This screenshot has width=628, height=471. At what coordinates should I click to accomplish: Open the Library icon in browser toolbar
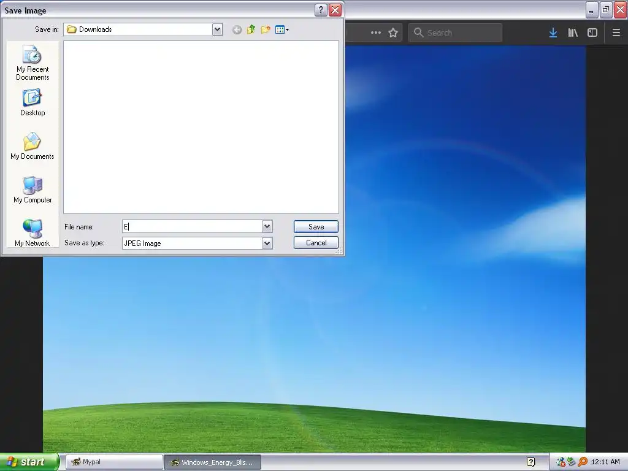pyautogui.click(x=573, y=33)
